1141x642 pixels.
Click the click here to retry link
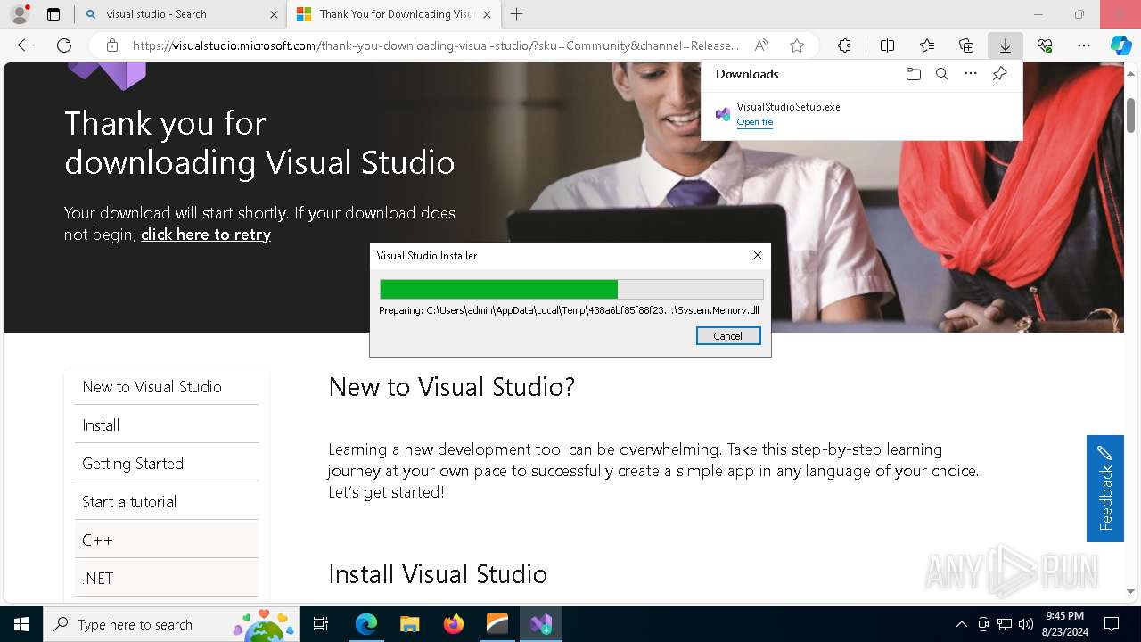206,235
